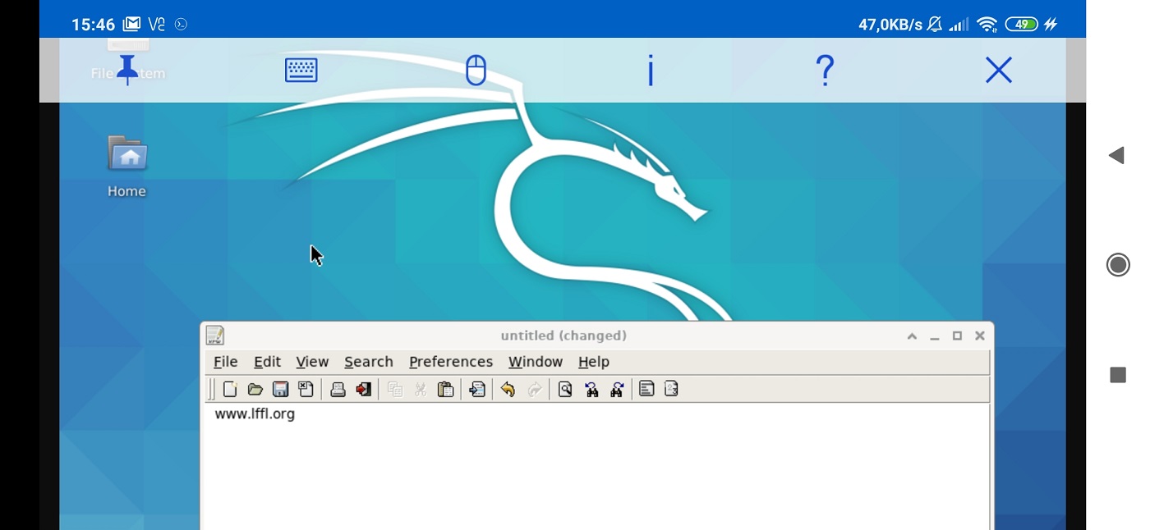Screen dimensions: 1150x530
Task: Expand the Preferences menu
Action: [450, 362]
